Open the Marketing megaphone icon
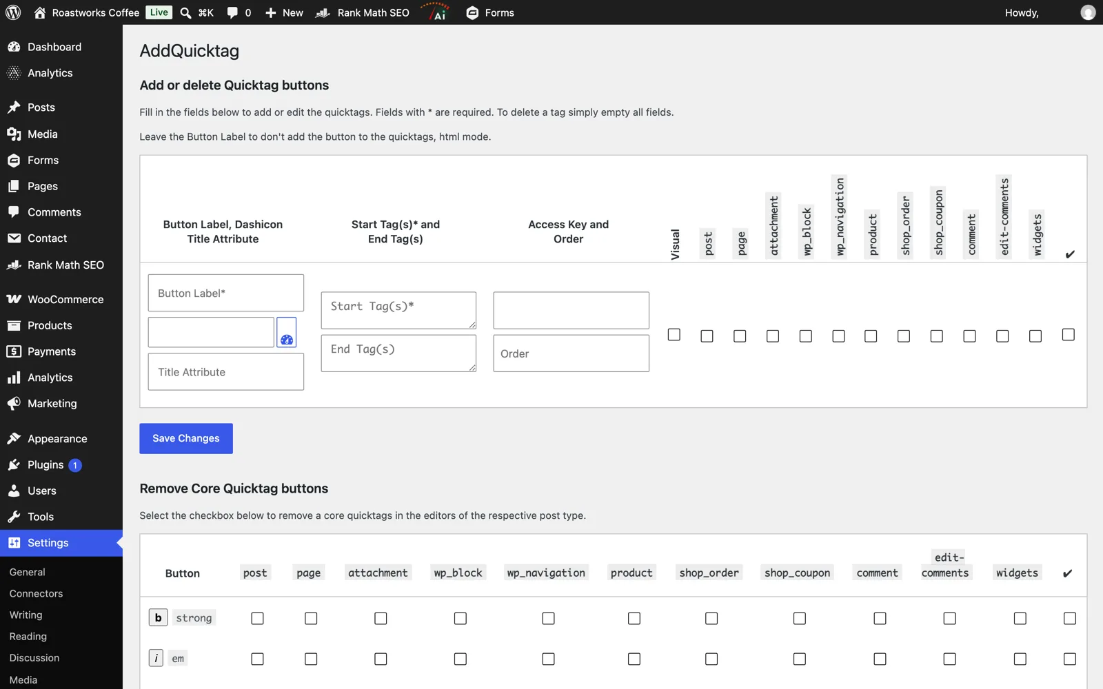 pos(14,404)
